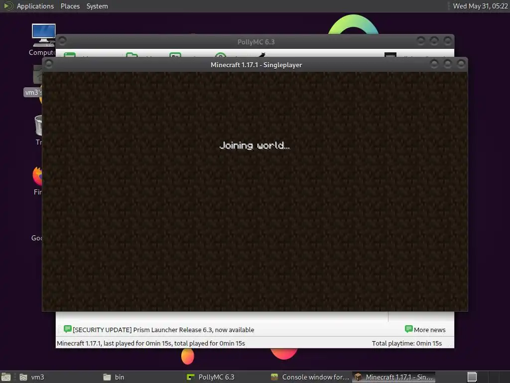Click the Firefox desktop icon

click(x=37, y=181)
